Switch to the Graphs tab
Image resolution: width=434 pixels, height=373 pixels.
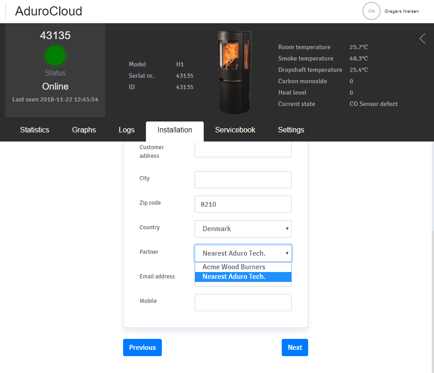pos(84,130)
